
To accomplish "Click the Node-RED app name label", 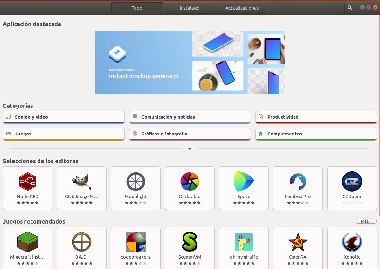I will [28, 197].
